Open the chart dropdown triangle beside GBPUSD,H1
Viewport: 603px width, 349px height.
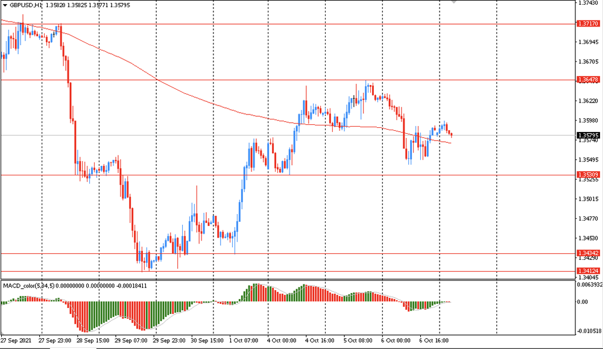[x=5, y=5]
